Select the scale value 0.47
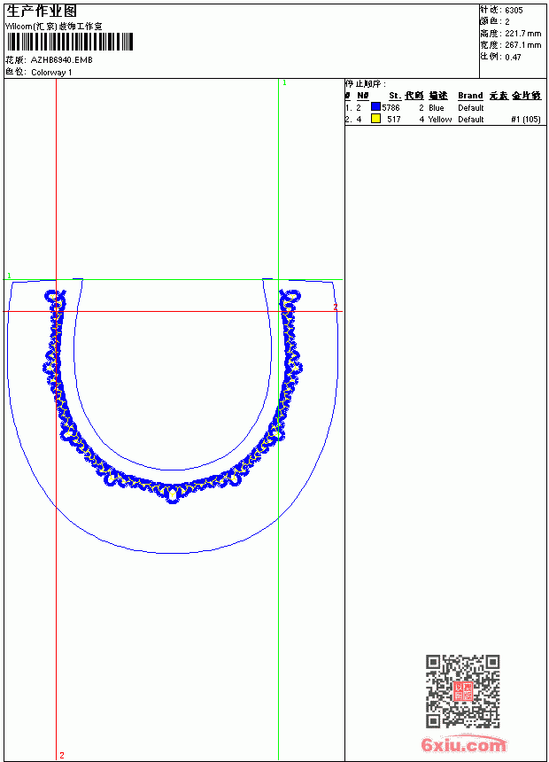The height and width of the screenshot is (762, 549). point(513,57)
